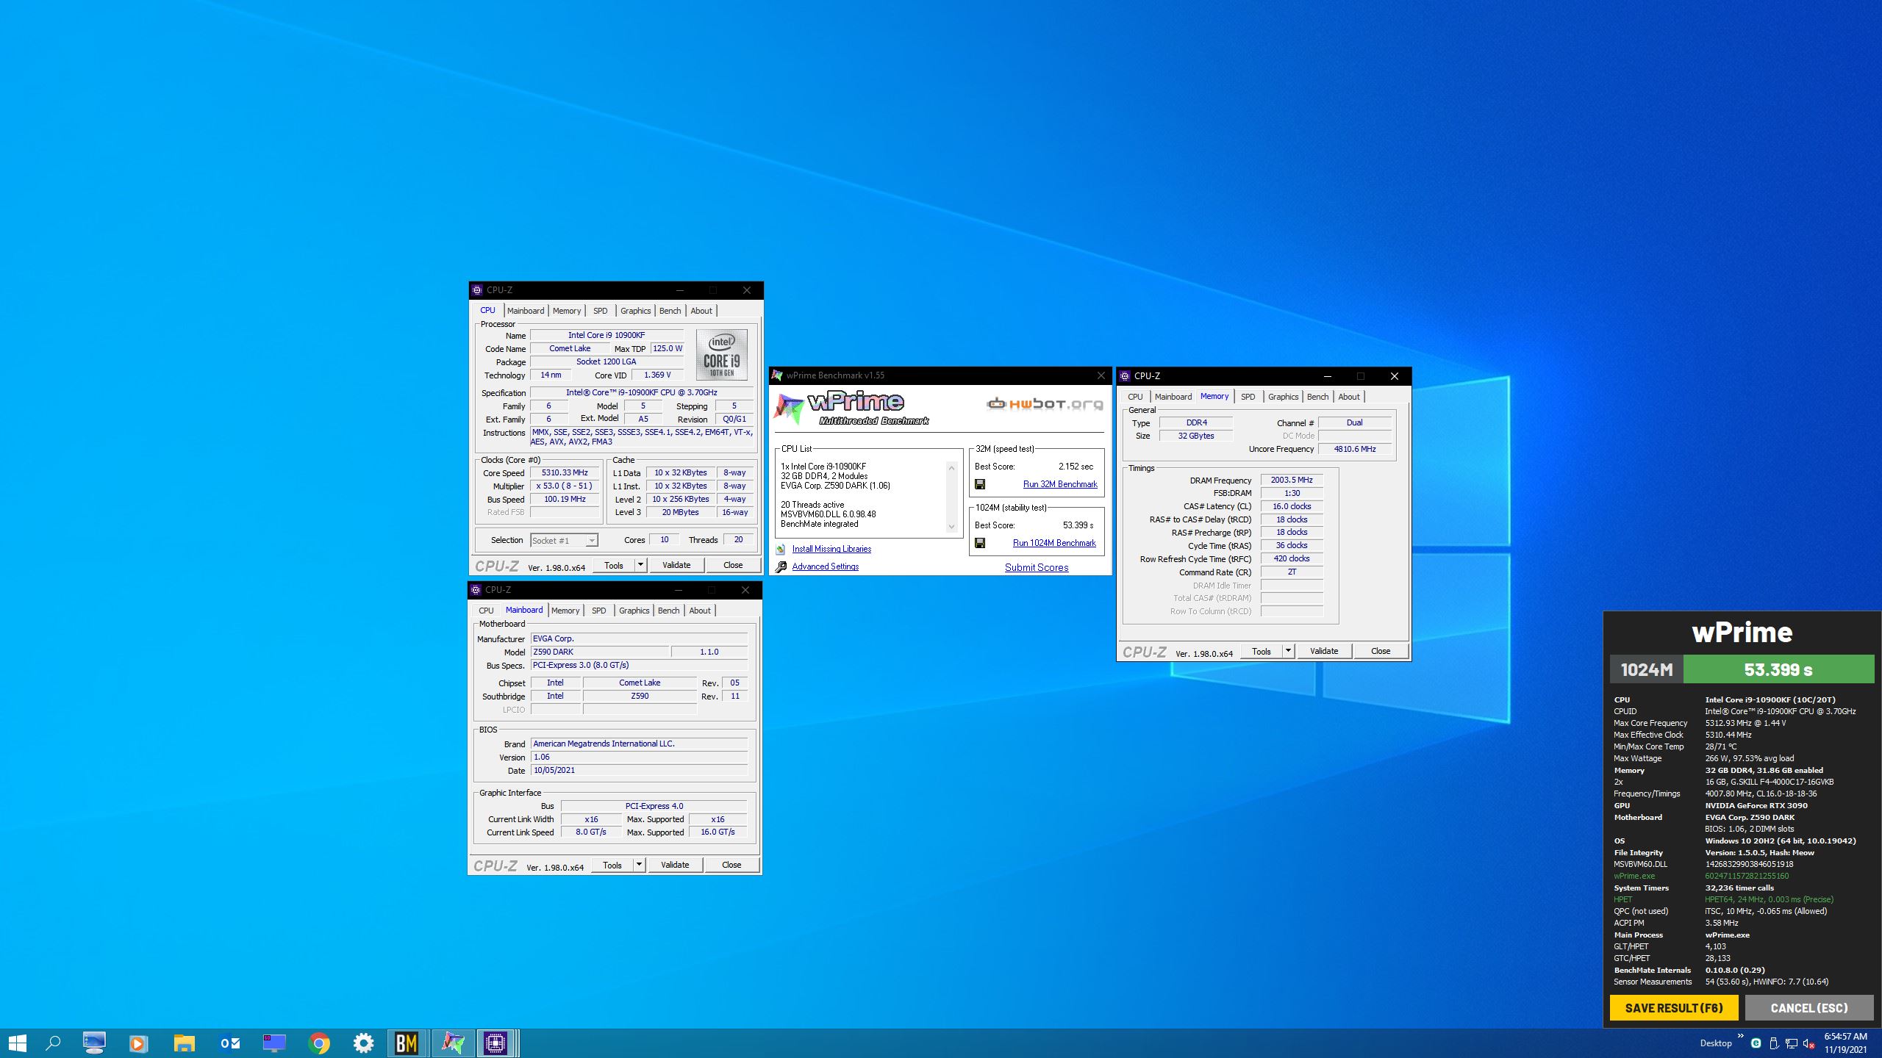Viewport: 1882px width, 1058px height.
Task: Open Google Chrome from the taskbar
Action: pos(318,1043)
